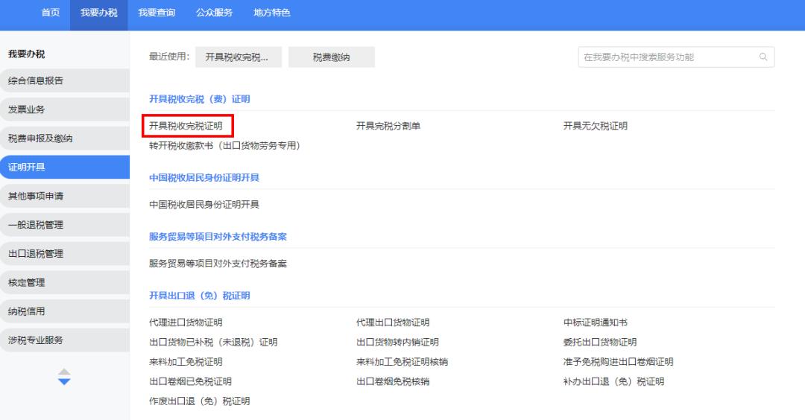Open the 首页 tab

tap(51, 13)
